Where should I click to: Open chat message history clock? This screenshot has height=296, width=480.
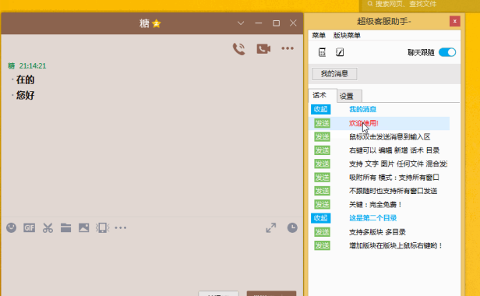[292, 227]
